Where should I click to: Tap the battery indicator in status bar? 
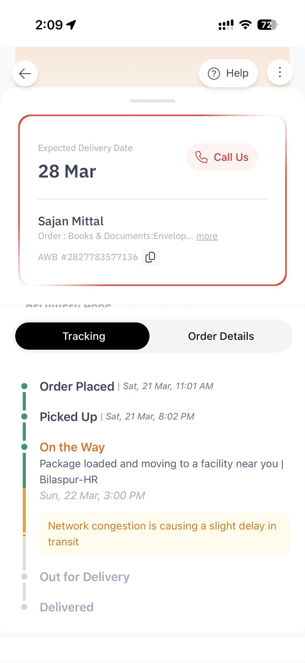tap(267, 25)
